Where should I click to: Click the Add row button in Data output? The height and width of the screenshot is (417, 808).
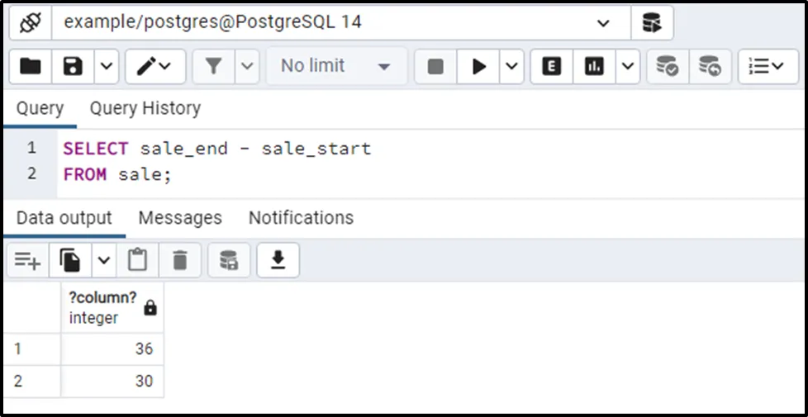coord(26,262)
